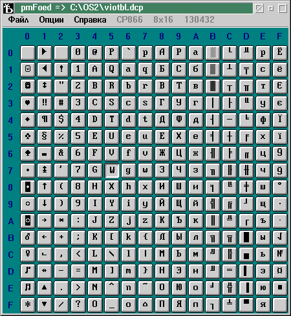The image size is (291, 316).
Task: Pick the house ⌂ glyph cell
Action: click(x=145, y=304)
